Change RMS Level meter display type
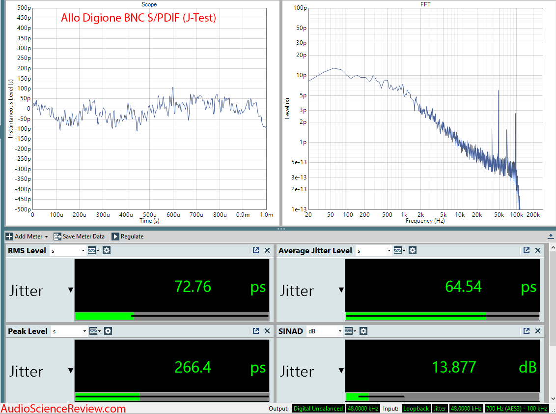 tap(93, 251)
